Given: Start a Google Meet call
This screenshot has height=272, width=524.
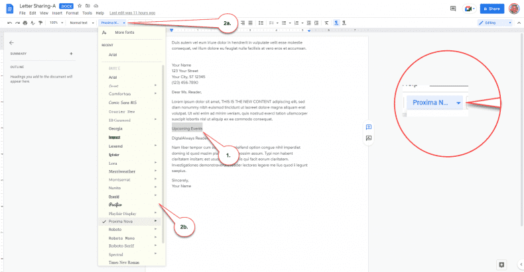Looking at the screenshot, I should (469, 9).
